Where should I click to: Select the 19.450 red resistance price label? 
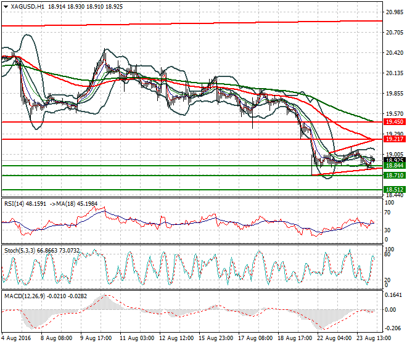pyautogui.click(x=395, y=122)
